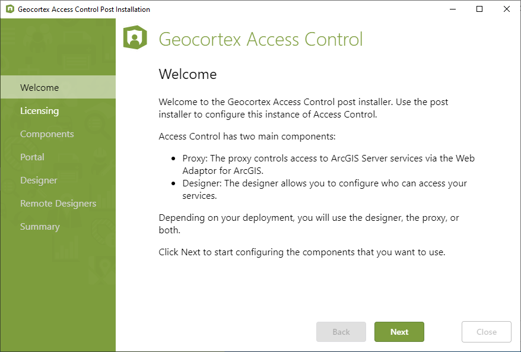The image size is (521, 352).
Task: Click the Next button
Action: (x=399, y=332)
